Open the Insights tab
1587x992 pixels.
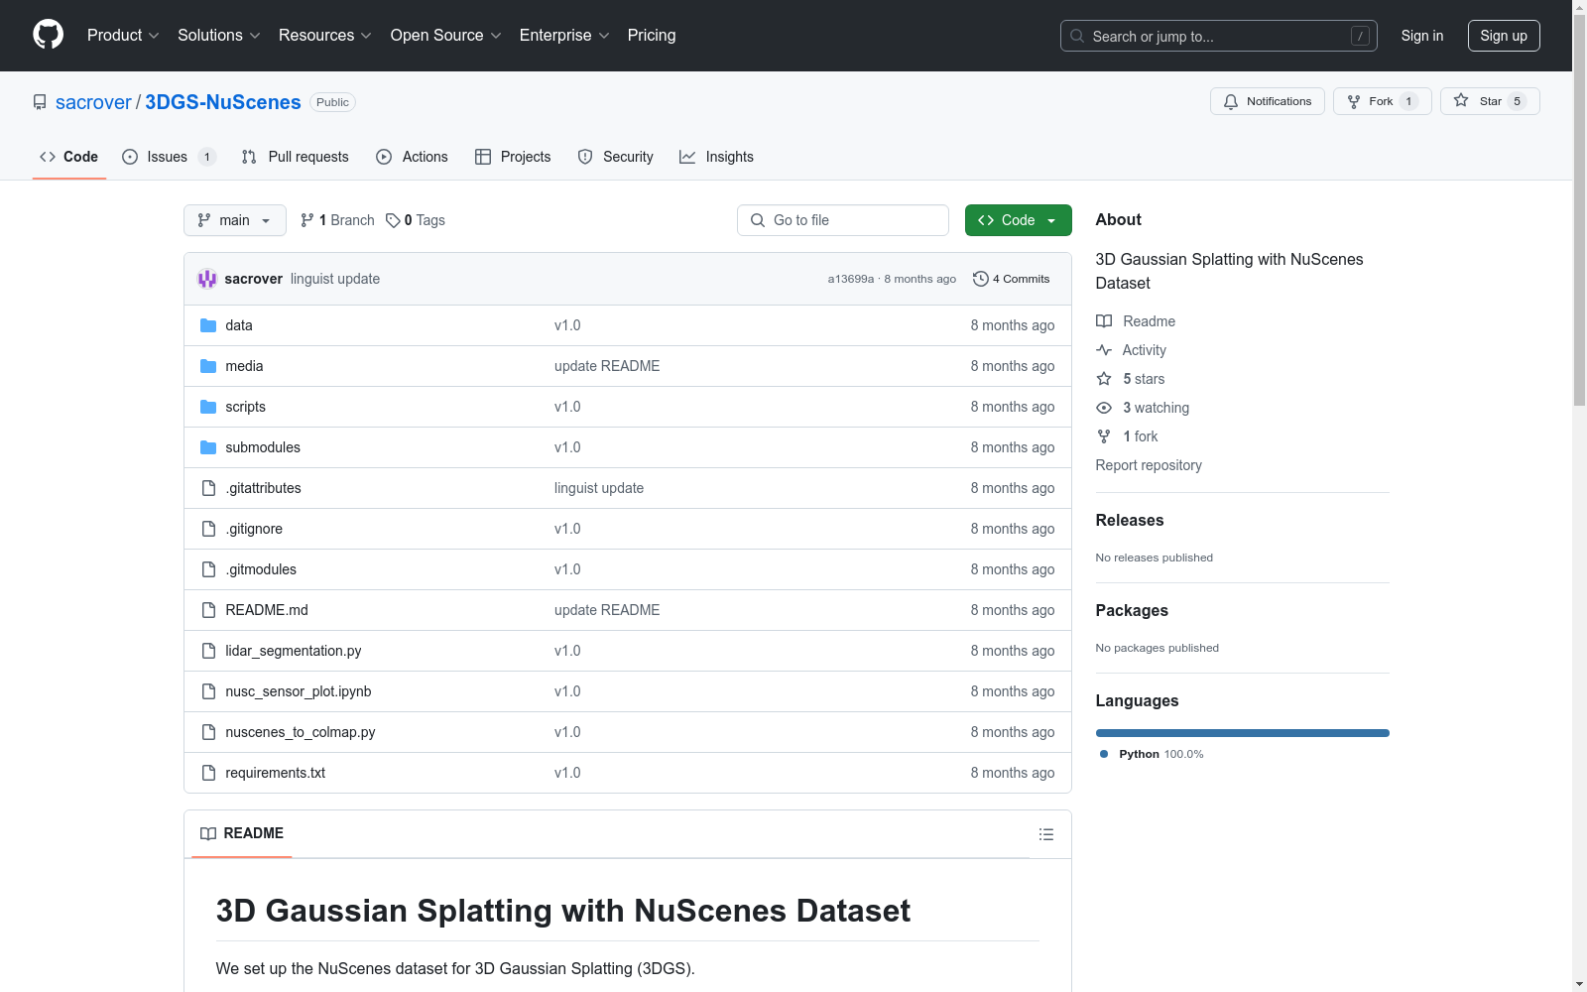(x=716, y=157)
